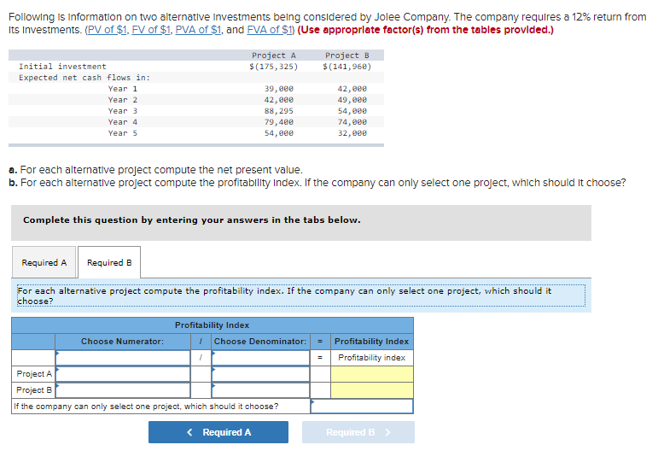Go back using the blue Required A button
This screenshot has width=658, height=474.
(x=218, y=432)
